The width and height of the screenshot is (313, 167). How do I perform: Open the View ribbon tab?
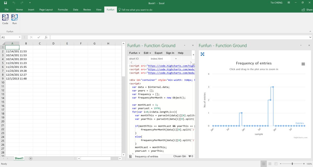click(99, 10)
